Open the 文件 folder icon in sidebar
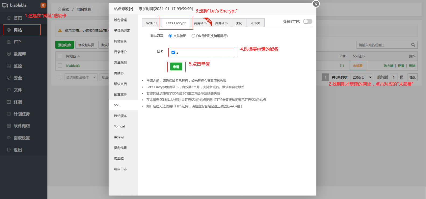The height and width of the screenshot is (199, 426). tap(9, 90)
